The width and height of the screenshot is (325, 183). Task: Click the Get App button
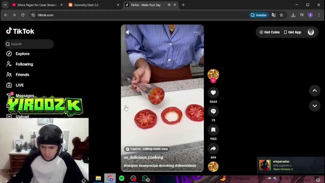pyautogui.click(x=292, y=32)
